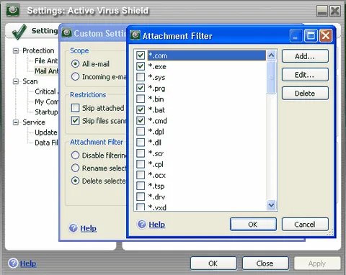The image size is (346, 275).
Task: Toggle the Skip files scanned checkbox
Action: [75, 120]
